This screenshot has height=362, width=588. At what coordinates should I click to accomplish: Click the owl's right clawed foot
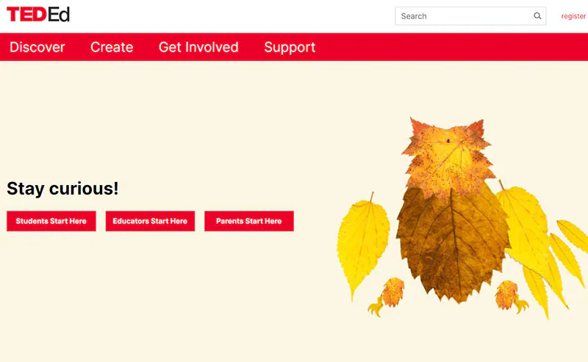click(x=511, y=297)
